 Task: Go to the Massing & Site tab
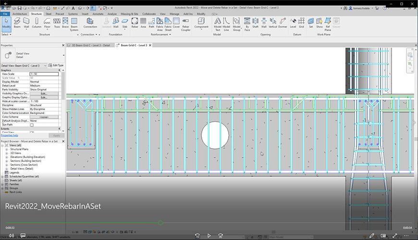(129, 14)
